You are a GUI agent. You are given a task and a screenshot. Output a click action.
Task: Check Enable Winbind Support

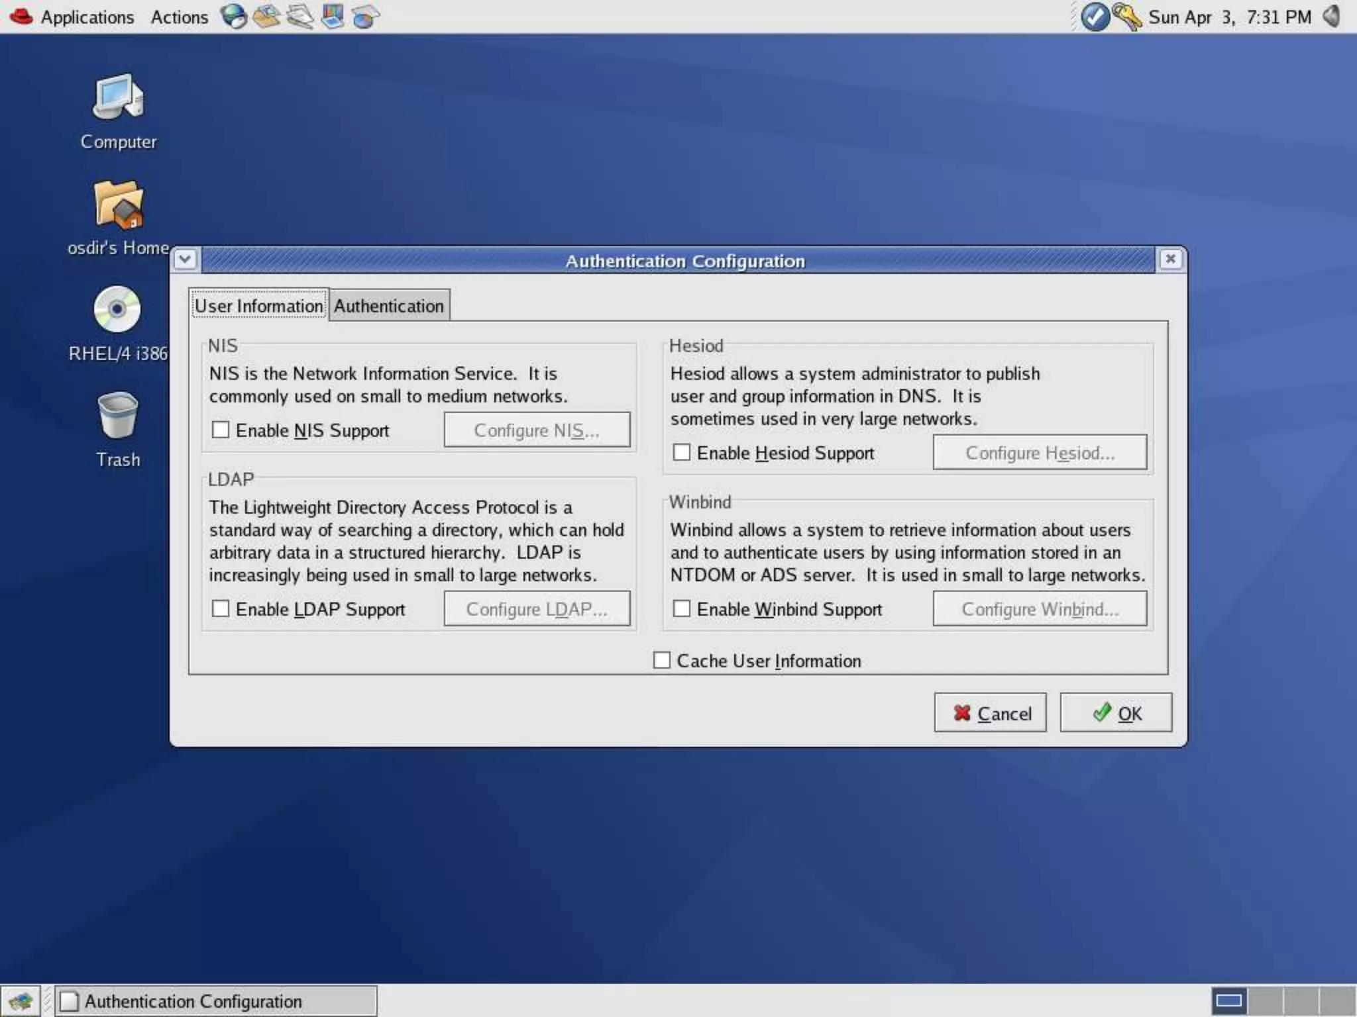click(682, 608)
